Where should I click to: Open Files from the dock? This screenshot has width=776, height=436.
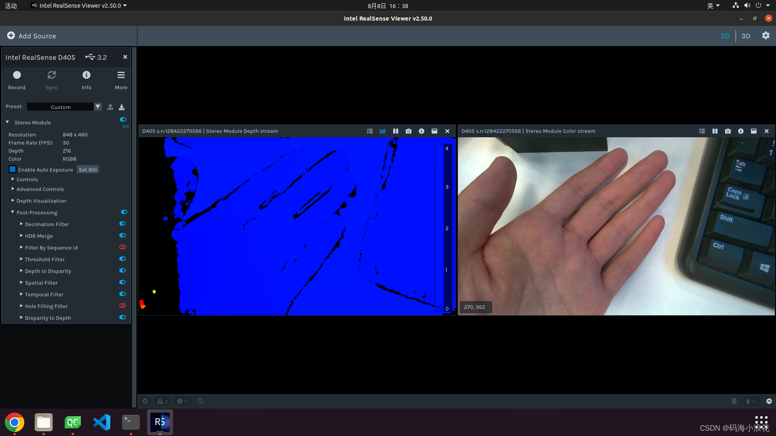pos(44,422)
